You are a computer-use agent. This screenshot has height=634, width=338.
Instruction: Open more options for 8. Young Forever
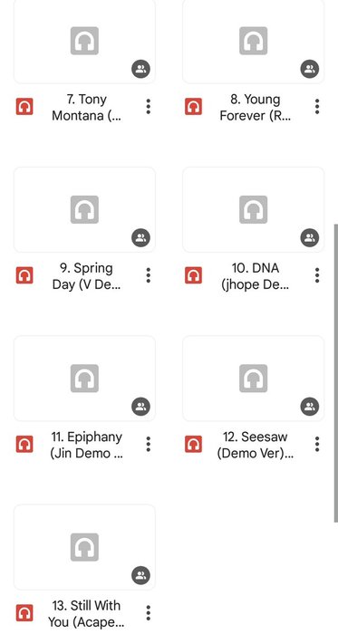[x=317, y=106]
